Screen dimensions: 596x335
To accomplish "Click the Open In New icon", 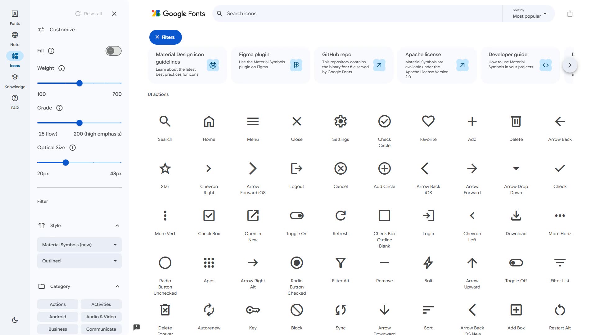I will point(253,216).
